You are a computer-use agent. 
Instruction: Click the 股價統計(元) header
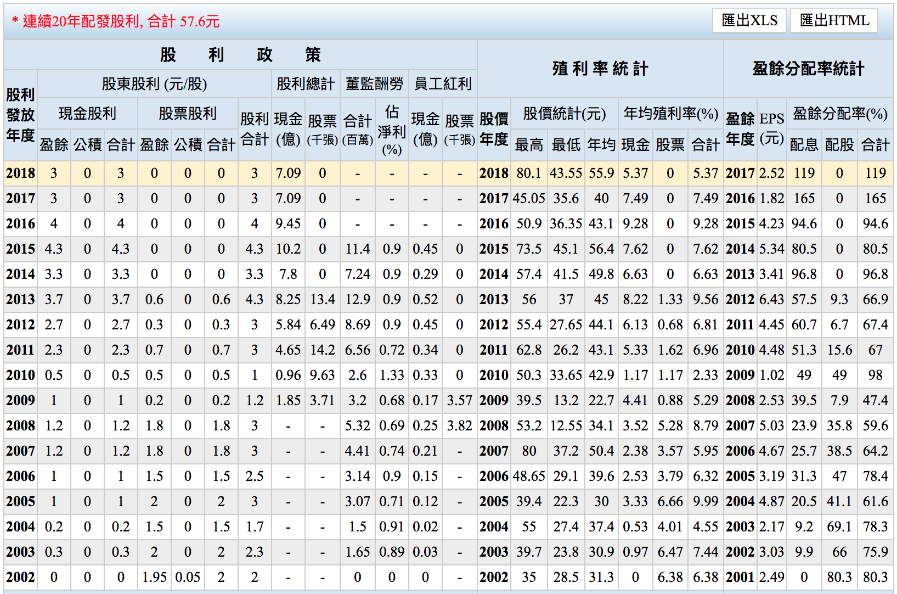[564, 114]
